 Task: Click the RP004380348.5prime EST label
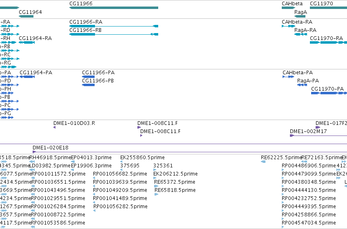(309, 182)
